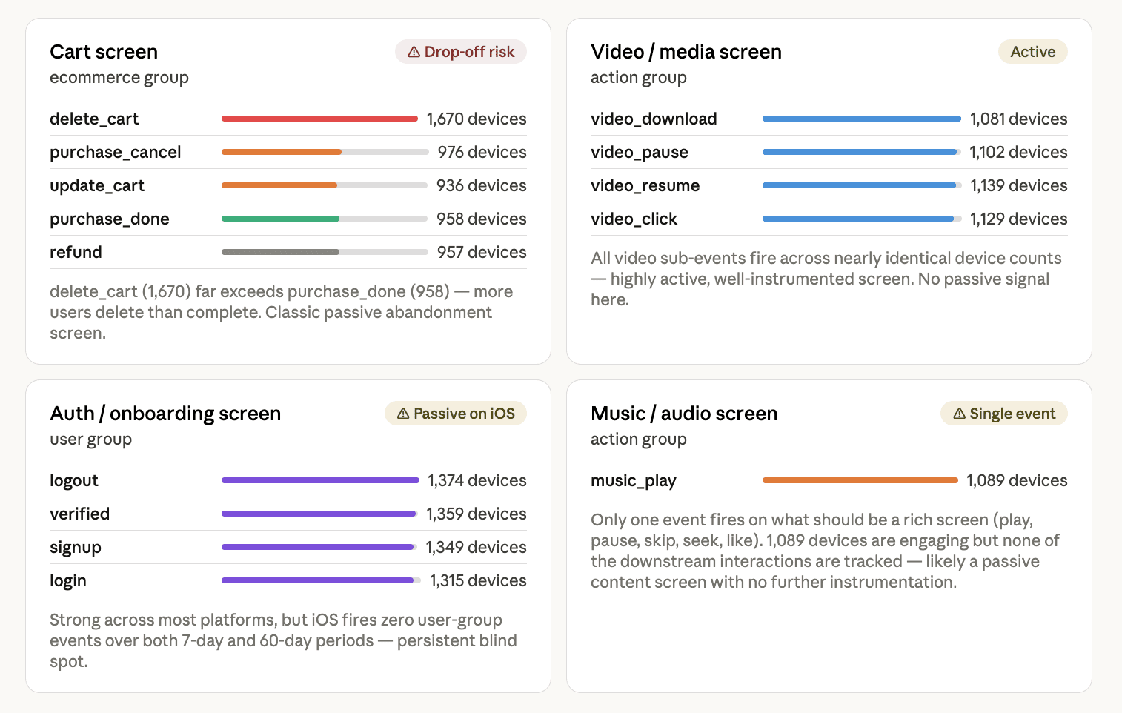Screen dimensions: 1122x713
Task: Click the Music / audio screen title
Action: 684,414
